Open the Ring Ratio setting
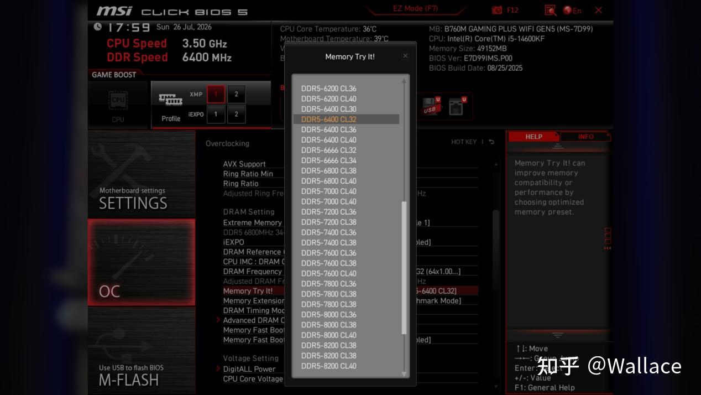This screenshot has width=701, height=395. [x=350, y=184]
